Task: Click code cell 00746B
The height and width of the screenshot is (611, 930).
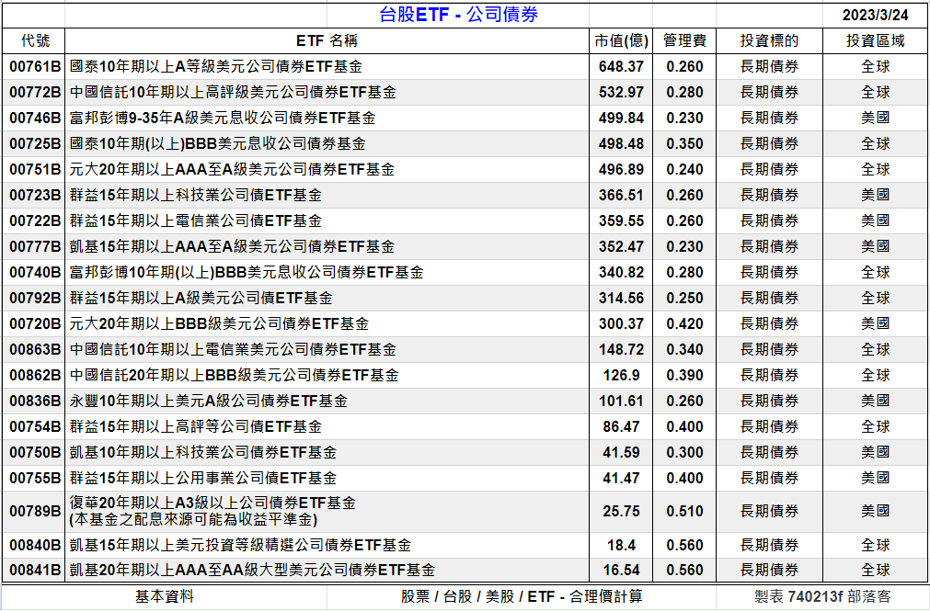Action: (35, 118)
